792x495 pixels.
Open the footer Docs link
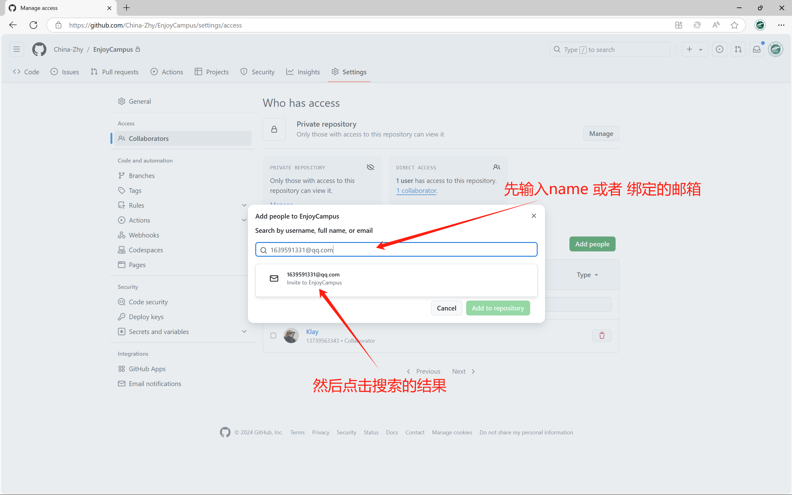(x=392, y=432)
